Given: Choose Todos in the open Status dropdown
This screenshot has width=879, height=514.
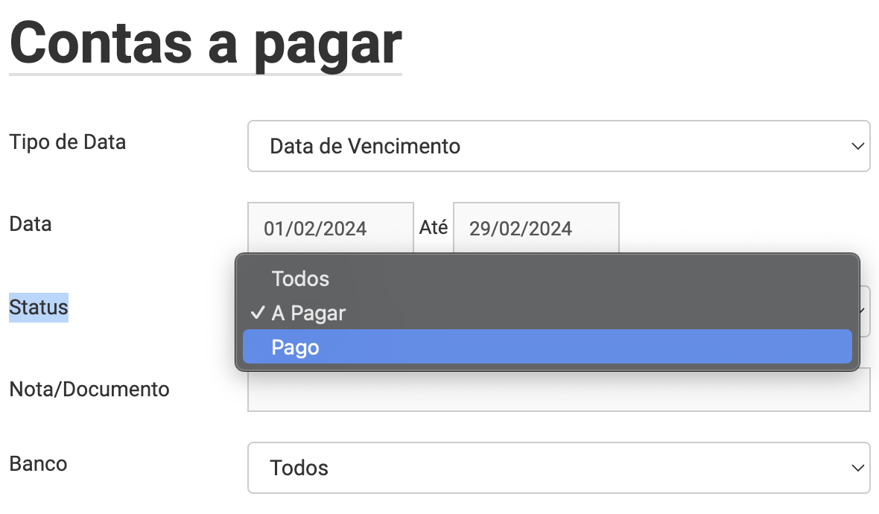Looking at the screenshot, I should point(547,279).
